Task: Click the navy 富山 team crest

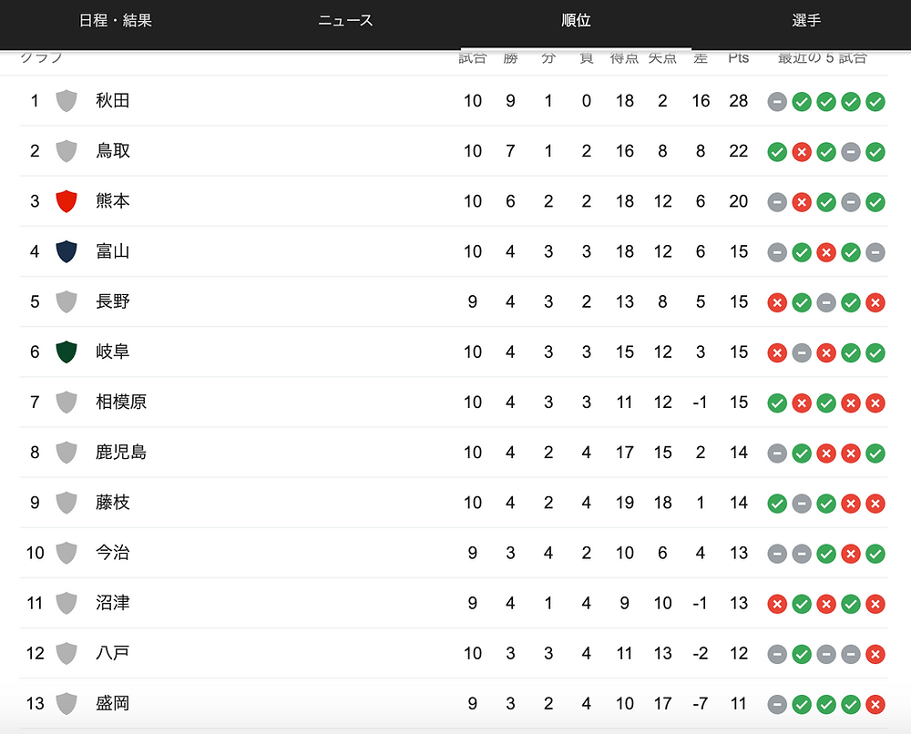Action: [x=67, y=251]
